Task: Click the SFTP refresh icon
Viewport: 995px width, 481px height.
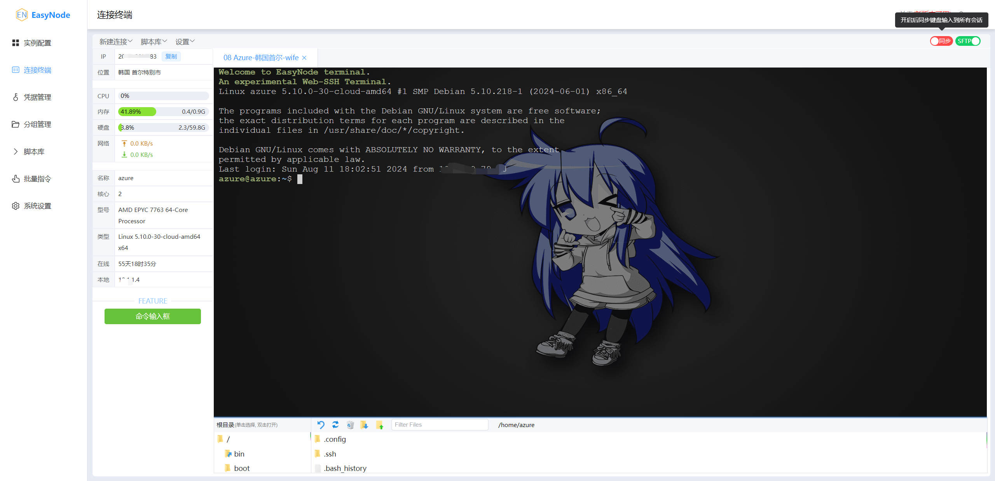Action: click(x=335, y=425)
